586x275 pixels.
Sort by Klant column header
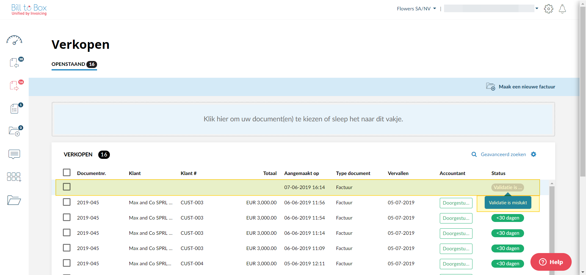(135, 173)
